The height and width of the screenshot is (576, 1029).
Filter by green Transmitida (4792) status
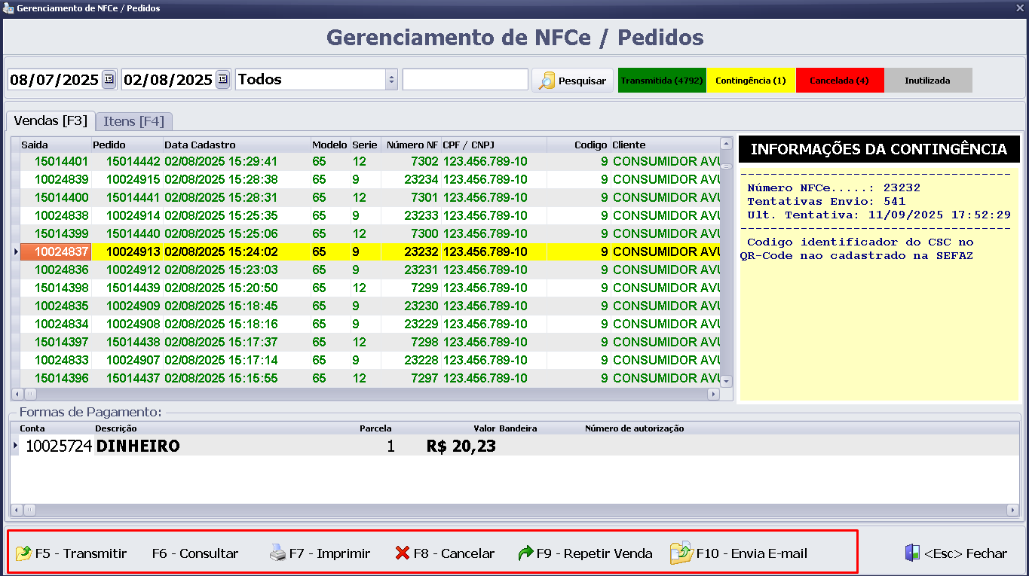(662, 81)
